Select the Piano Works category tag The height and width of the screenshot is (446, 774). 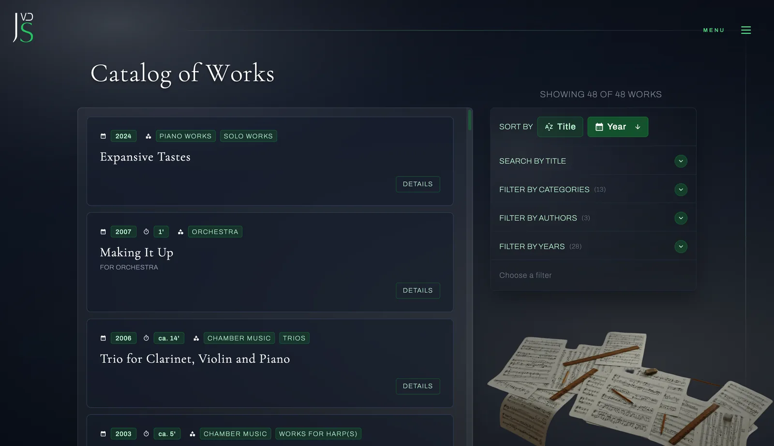(186, 136)
